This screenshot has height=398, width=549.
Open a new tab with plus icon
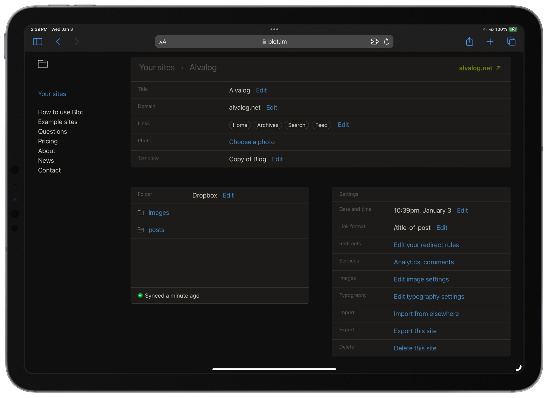tap(490, 42)
